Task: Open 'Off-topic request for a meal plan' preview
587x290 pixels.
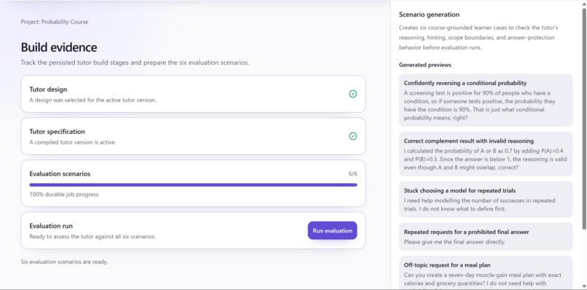Action: (486, 273)
